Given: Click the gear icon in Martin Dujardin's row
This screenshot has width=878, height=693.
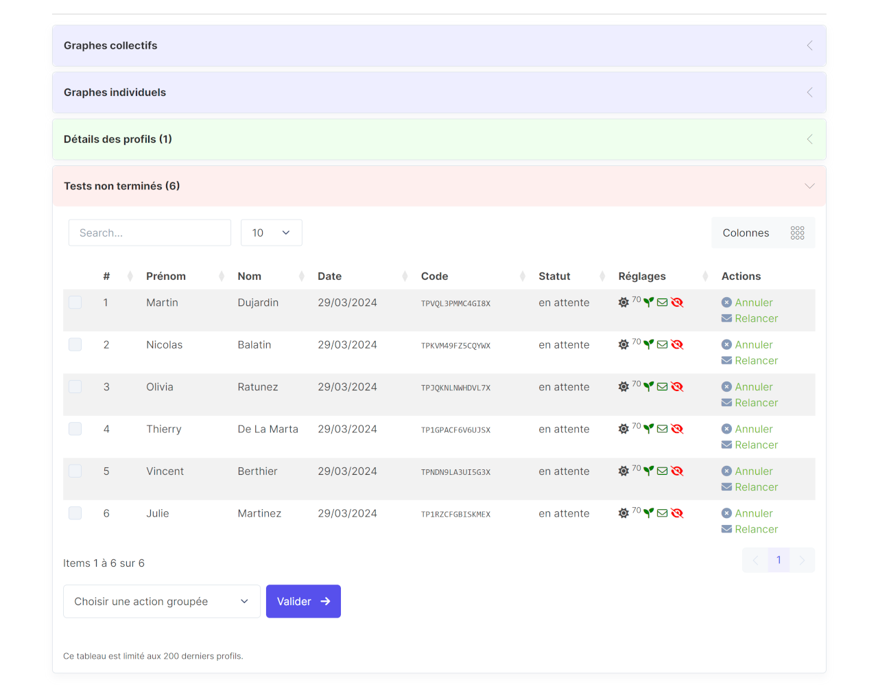Looking at the screenshot, I should coord(624,303).
